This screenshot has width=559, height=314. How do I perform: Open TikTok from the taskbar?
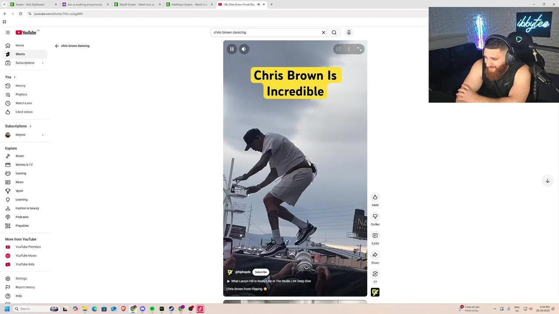coord(200,309)
